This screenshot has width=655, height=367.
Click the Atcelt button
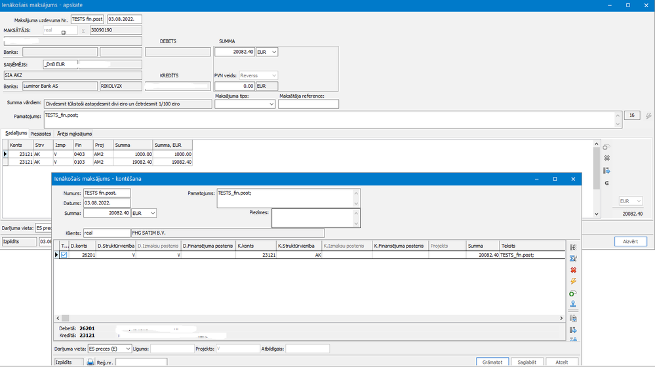562,362
